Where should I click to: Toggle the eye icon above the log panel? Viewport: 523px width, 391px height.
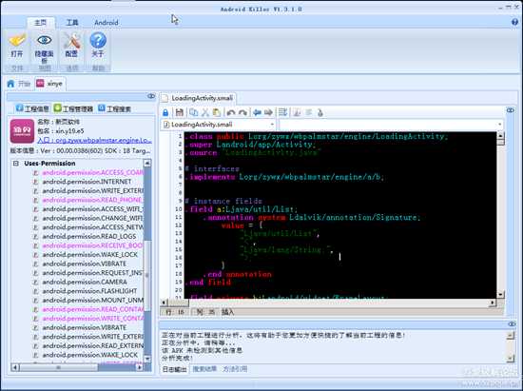pos(512,324)
